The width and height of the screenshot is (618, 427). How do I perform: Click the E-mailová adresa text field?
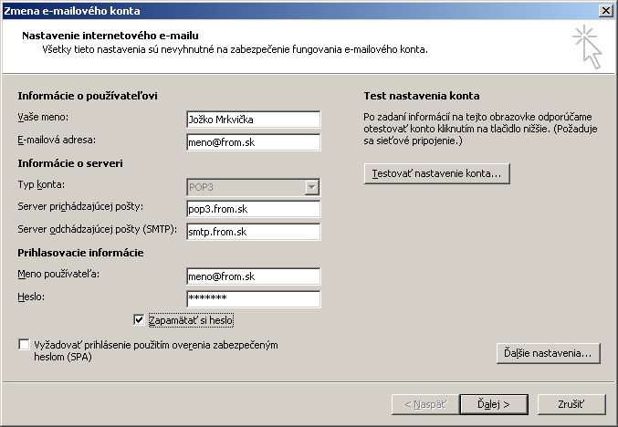pyautogui.click(x=251, y=141)
